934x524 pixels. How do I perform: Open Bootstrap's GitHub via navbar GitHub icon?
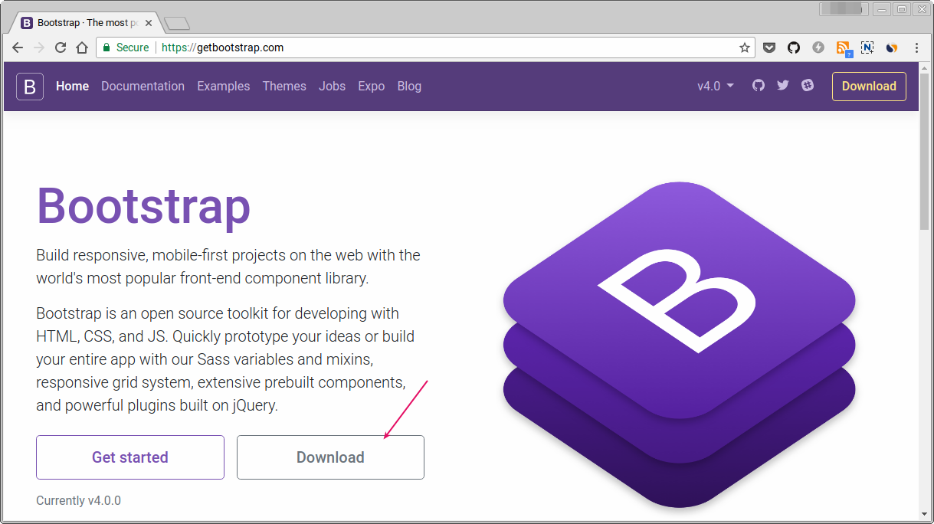tap(758, 86)
